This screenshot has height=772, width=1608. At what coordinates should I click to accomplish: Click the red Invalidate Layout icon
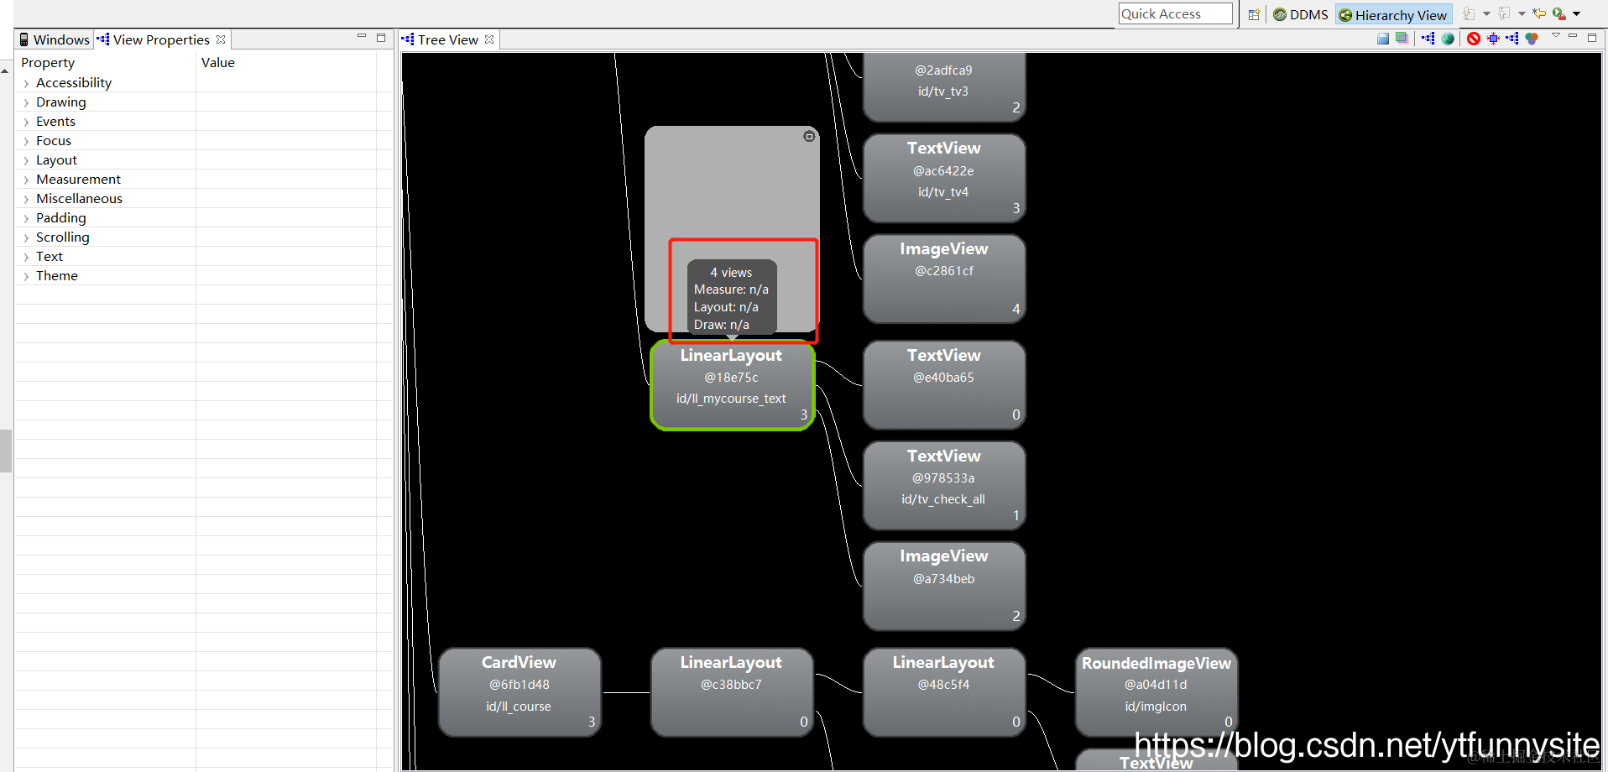1474,39
